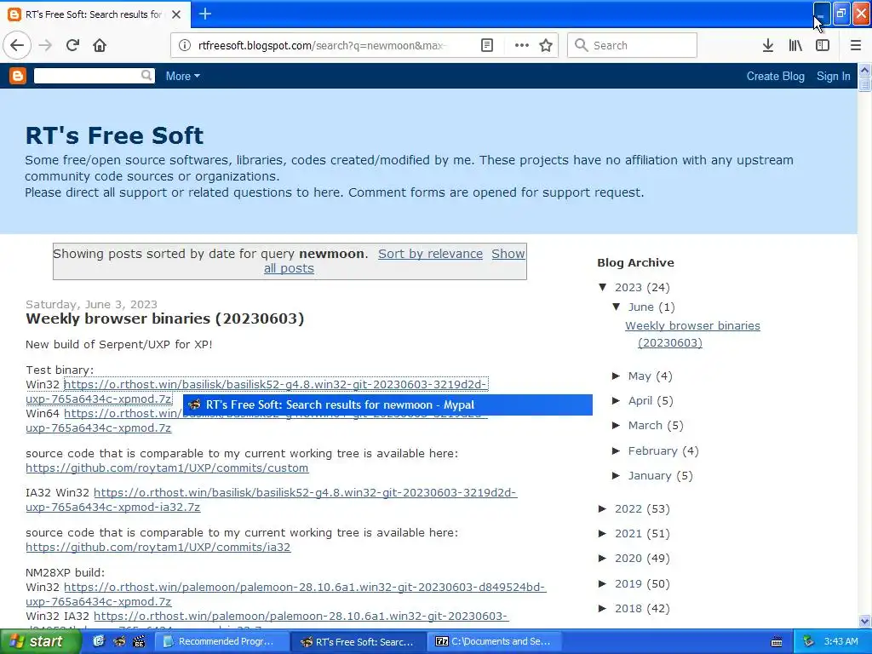
Task: Click the orange Blogger logo icon
Action: (x=18, y=76)
